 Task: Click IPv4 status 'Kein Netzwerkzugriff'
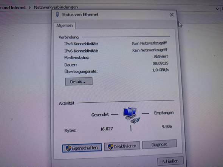pyautogui.click(x=149, y=43)
